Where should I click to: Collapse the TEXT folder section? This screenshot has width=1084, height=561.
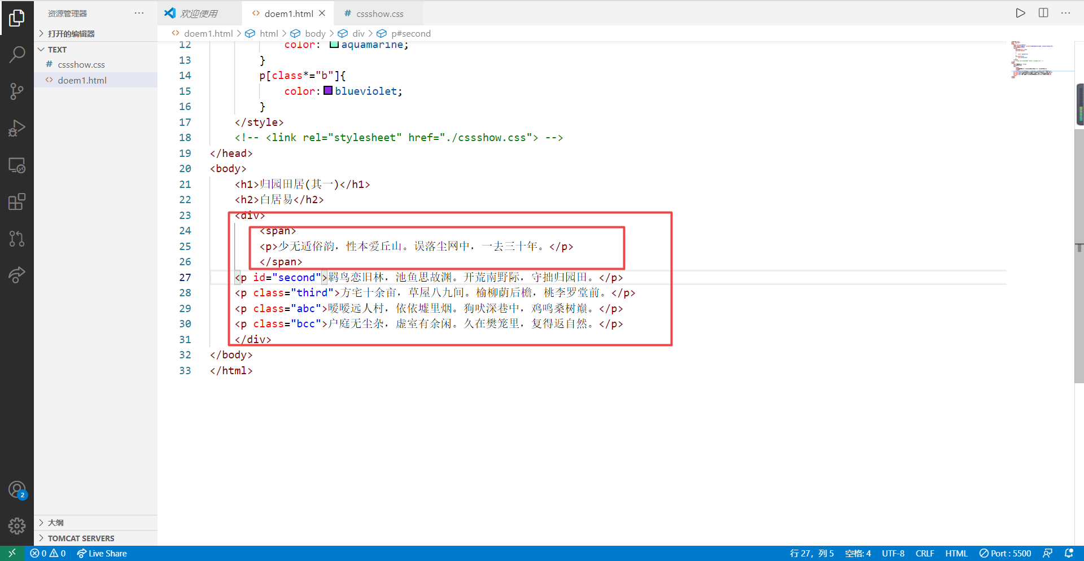[95, 50]
